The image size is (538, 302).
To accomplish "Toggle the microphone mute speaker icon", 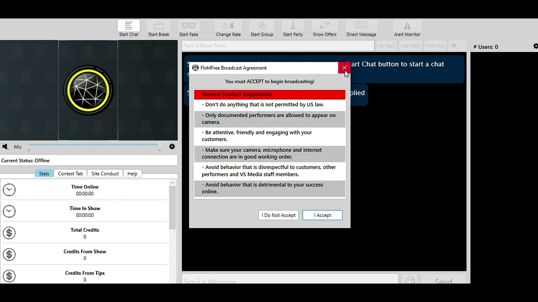I will tap(5, 146).
